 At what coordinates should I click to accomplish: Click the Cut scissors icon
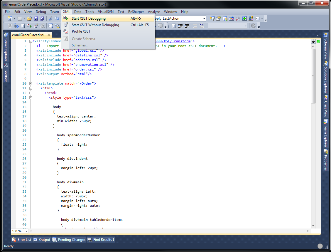coord(50,19)
